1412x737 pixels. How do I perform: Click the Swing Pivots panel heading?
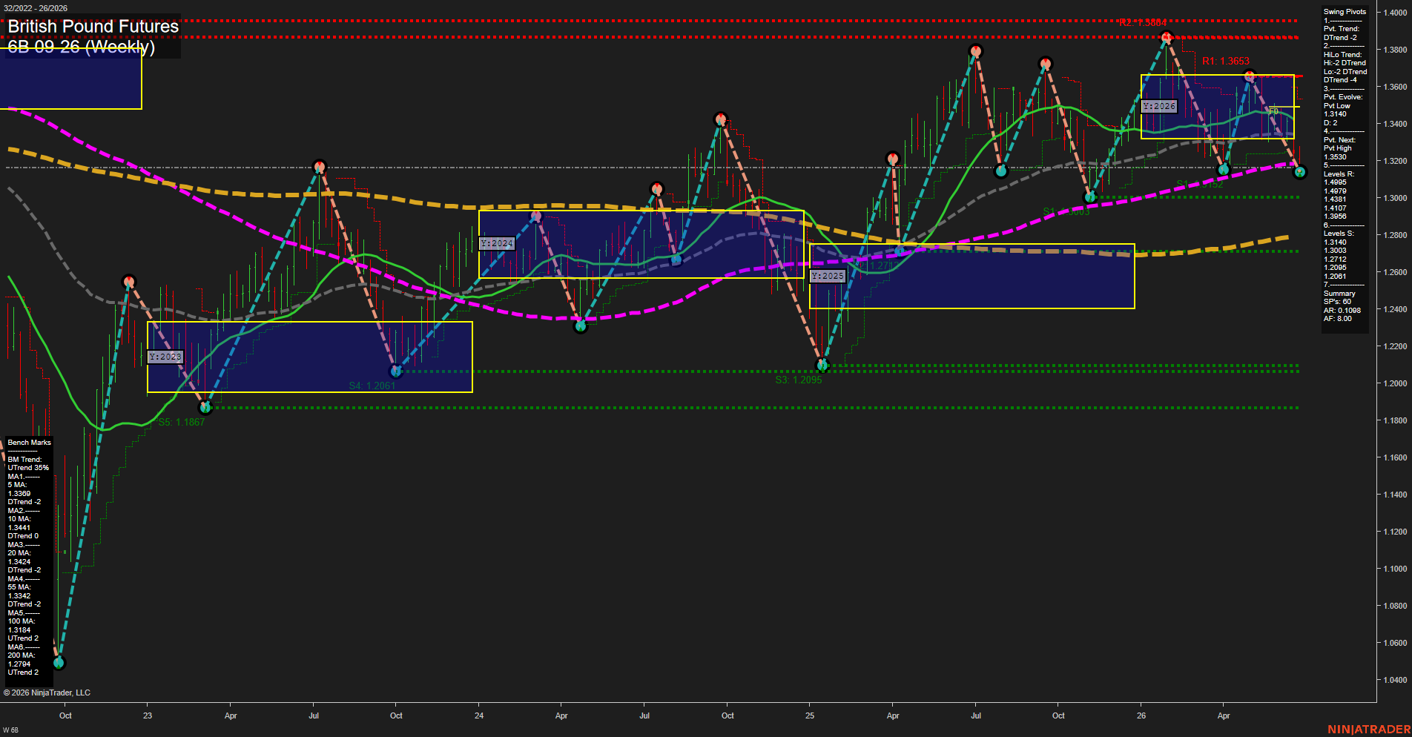pyautogui.click(x=1345, y=12)
